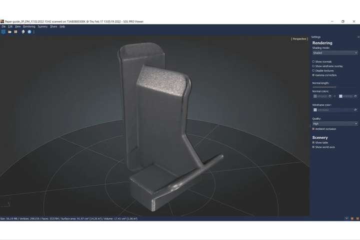Click the Normal length slider handle
This screenshot has height=240, width=360.
point(335,87)
